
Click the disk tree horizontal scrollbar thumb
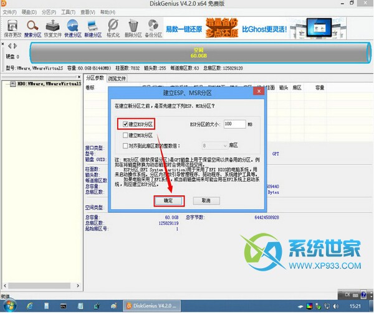click(x=39, y=286)
